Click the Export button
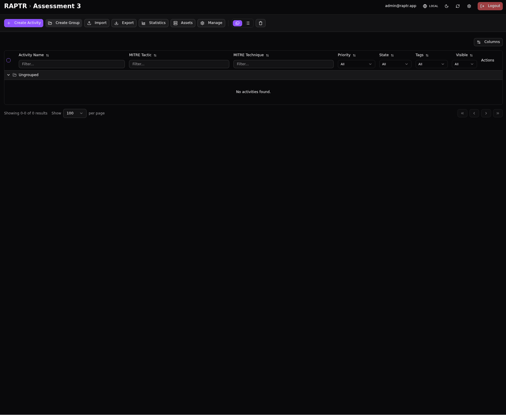The width and height of the screenshot is (506, 415). point(124,23)
